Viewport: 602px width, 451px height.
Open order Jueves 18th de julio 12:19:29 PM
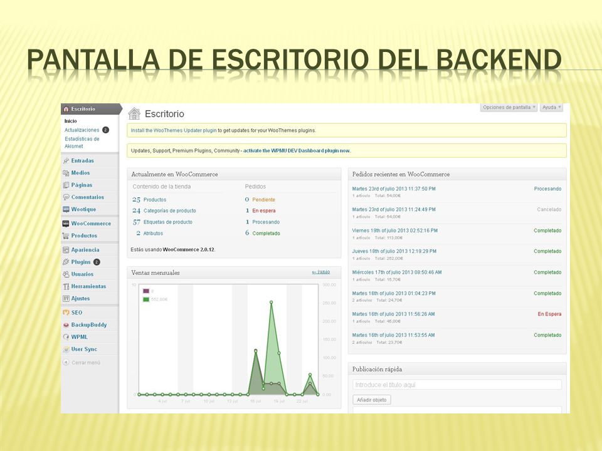pos(394,251)
